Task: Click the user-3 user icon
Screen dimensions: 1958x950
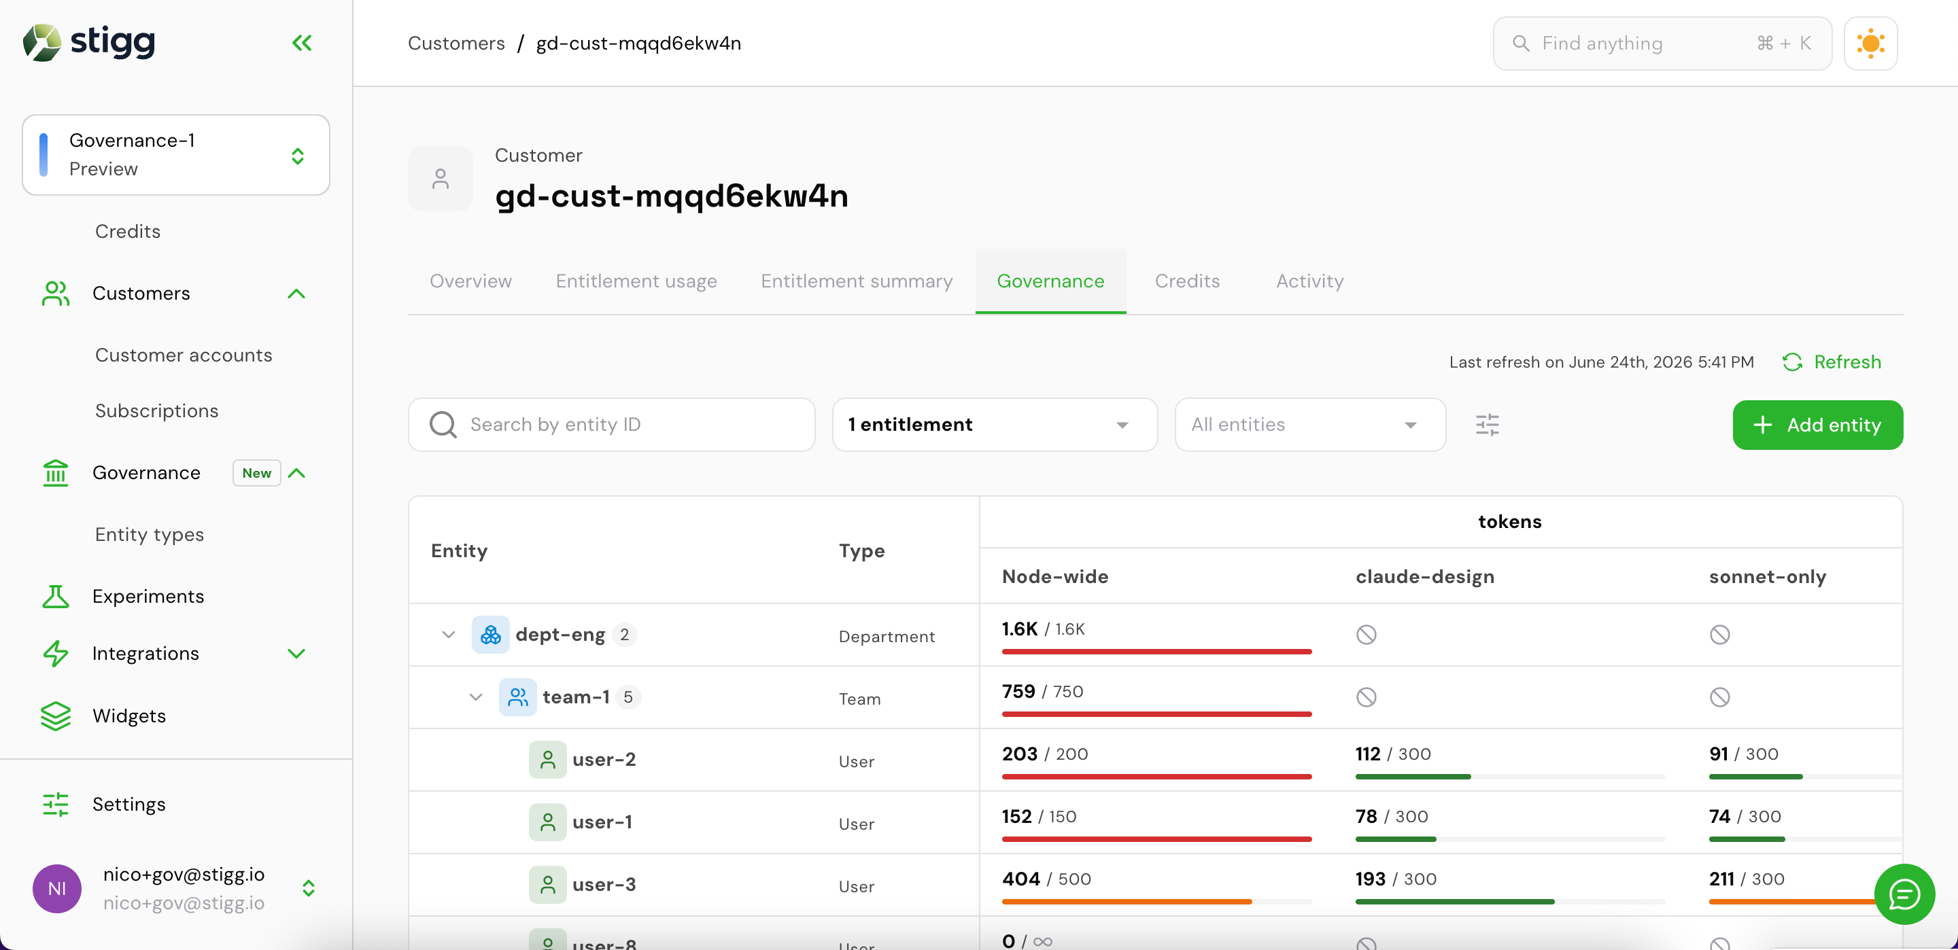Action: 547,885
